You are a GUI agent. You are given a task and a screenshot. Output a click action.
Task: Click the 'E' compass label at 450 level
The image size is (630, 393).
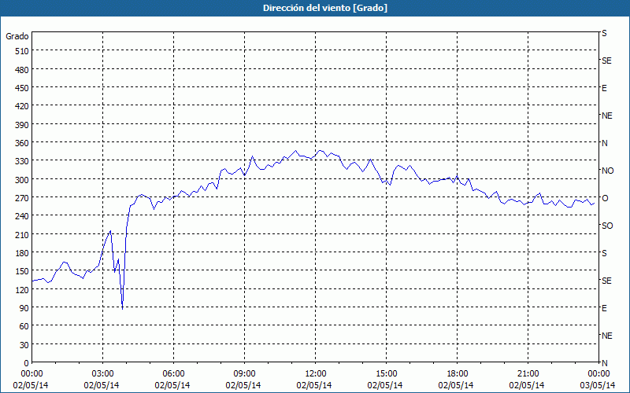[604, 88]
